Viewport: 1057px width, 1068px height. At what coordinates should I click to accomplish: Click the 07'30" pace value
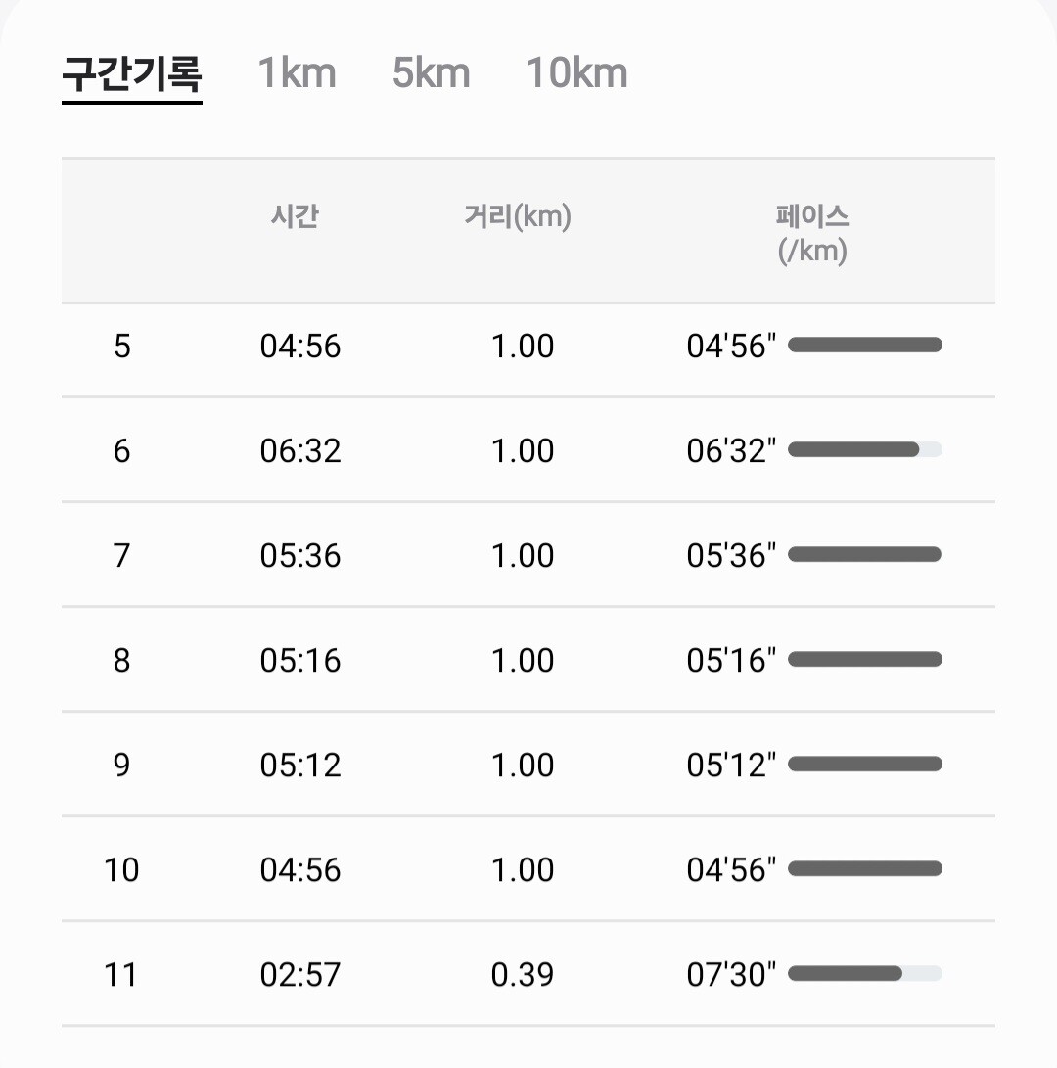point(731,974)
